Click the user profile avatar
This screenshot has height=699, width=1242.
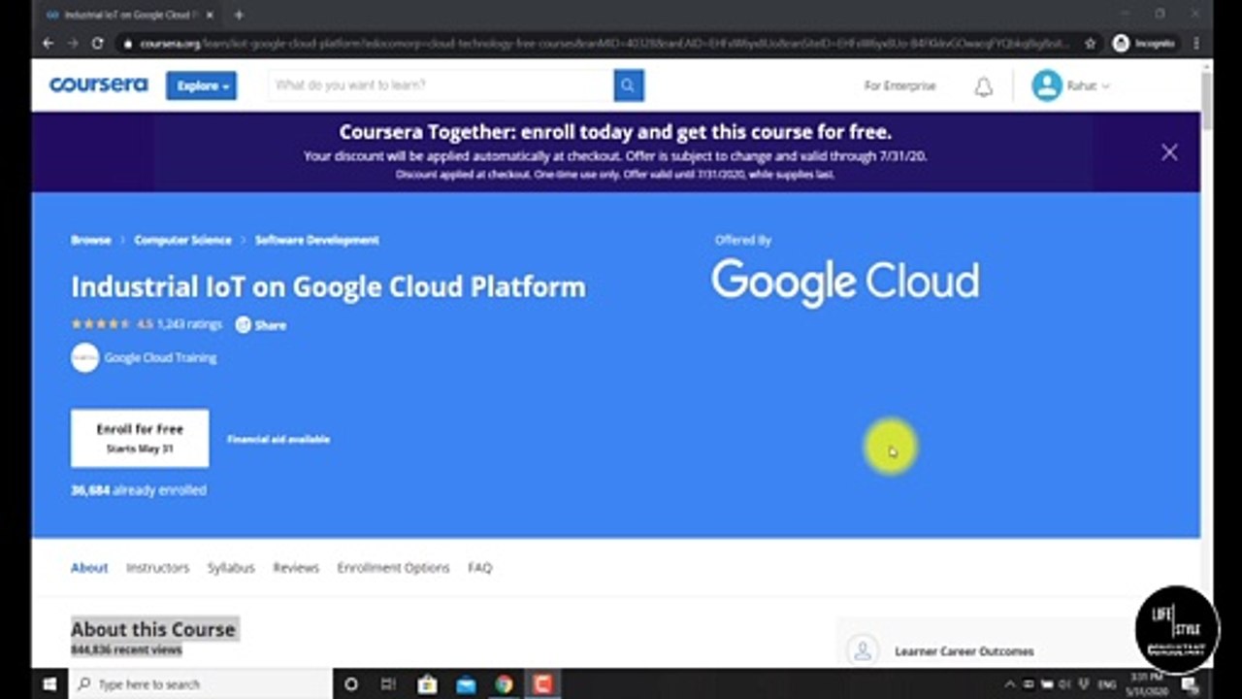coord(1047,85)
